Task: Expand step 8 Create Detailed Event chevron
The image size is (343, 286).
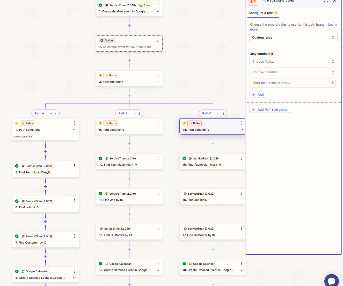Action: point(74,278)
